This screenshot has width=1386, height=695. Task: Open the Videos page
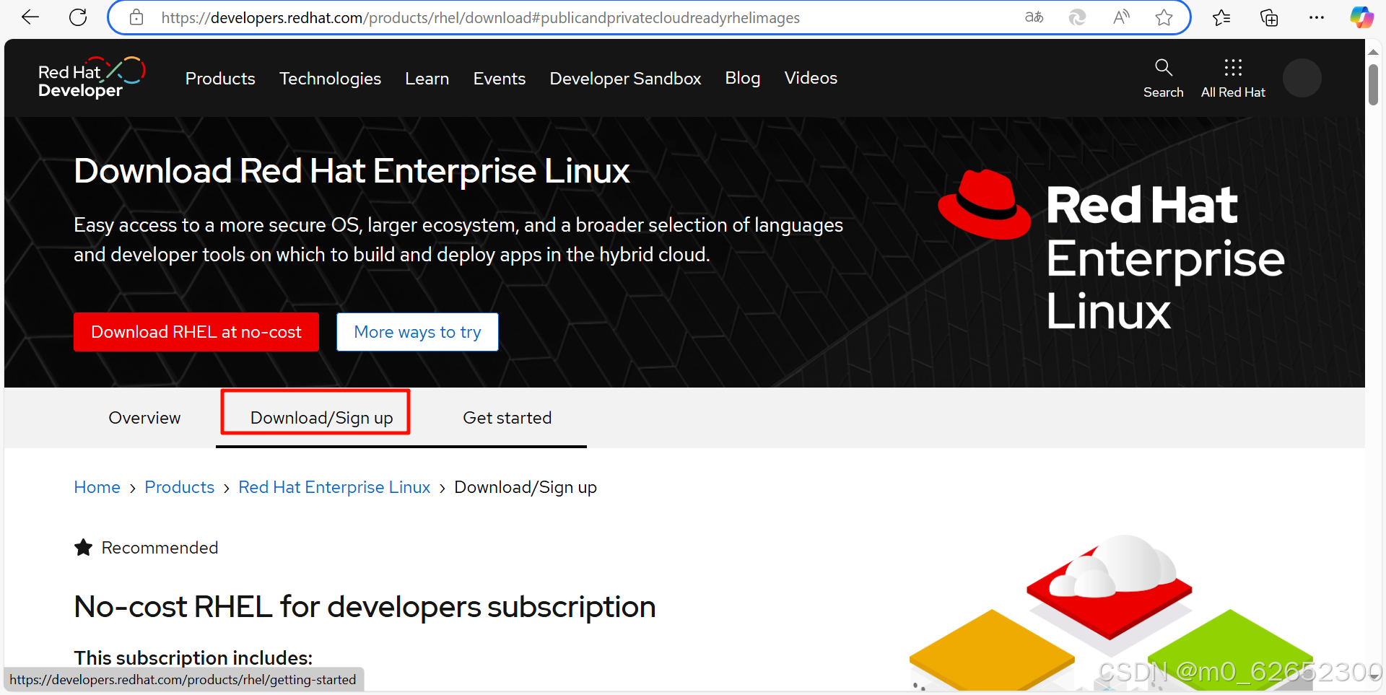pos(811,78)
